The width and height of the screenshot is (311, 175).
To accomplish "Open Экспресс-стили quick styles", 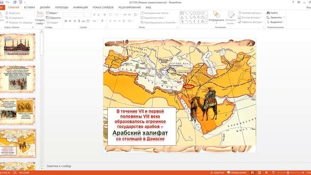I will [231, 18].
